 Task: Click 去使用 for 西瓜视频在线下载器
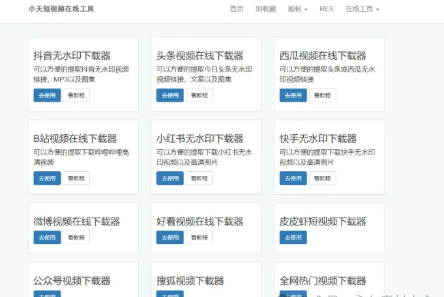click(293, 95)
